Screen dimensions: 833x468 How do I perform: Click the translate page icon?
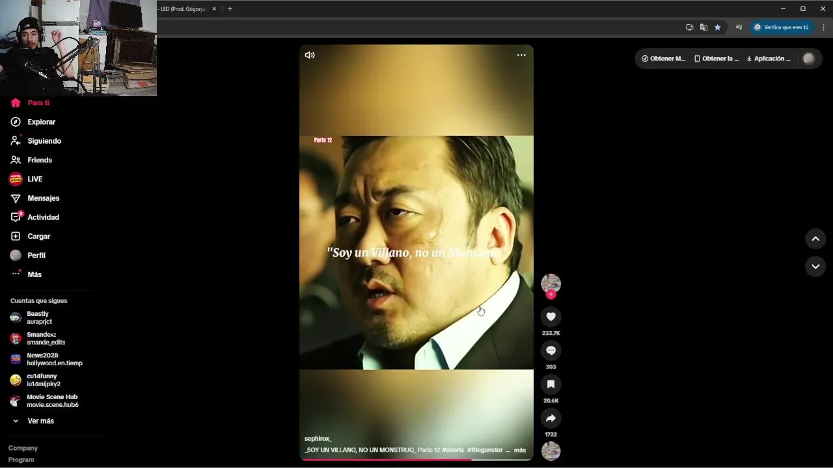(x=703, y=27)
